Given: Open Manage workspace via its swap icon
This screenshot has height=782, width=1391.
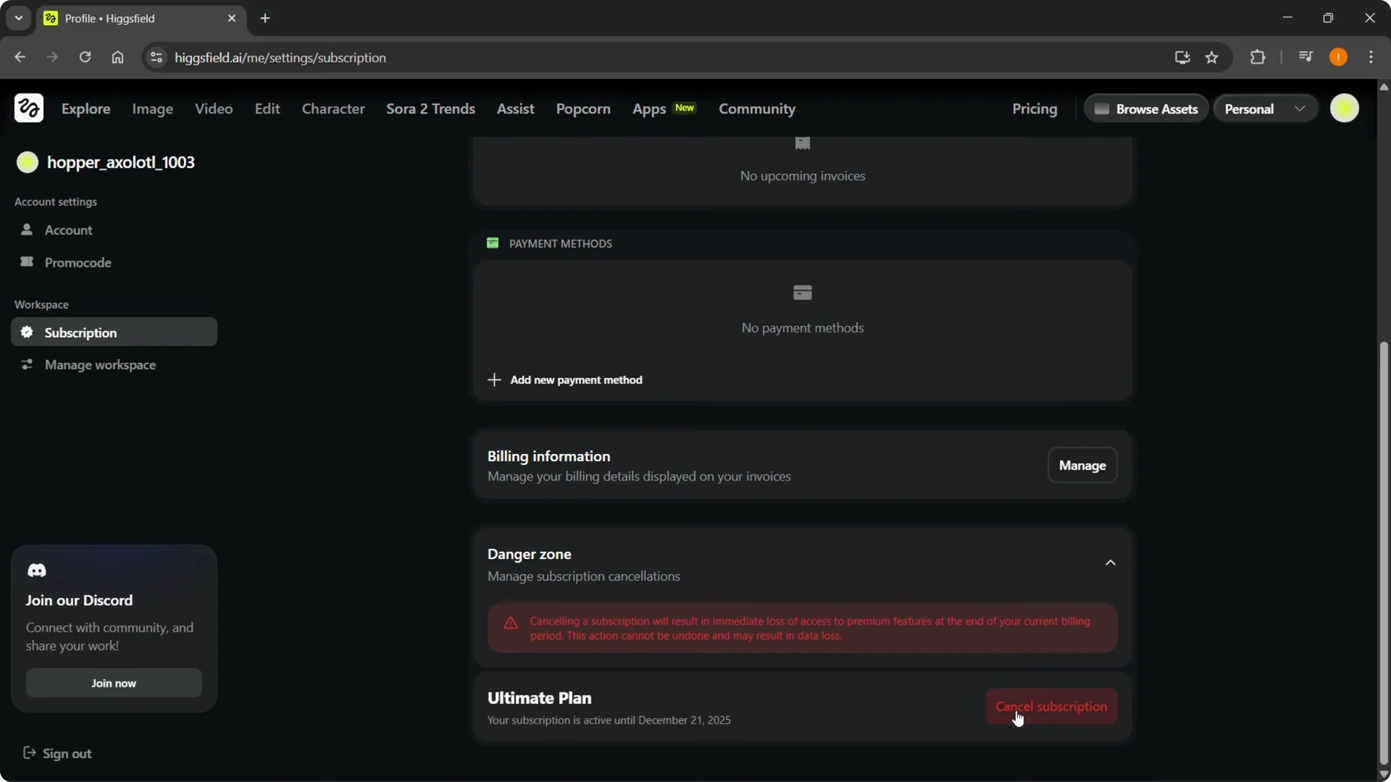Looking at the screenshot, I should 27,365.
